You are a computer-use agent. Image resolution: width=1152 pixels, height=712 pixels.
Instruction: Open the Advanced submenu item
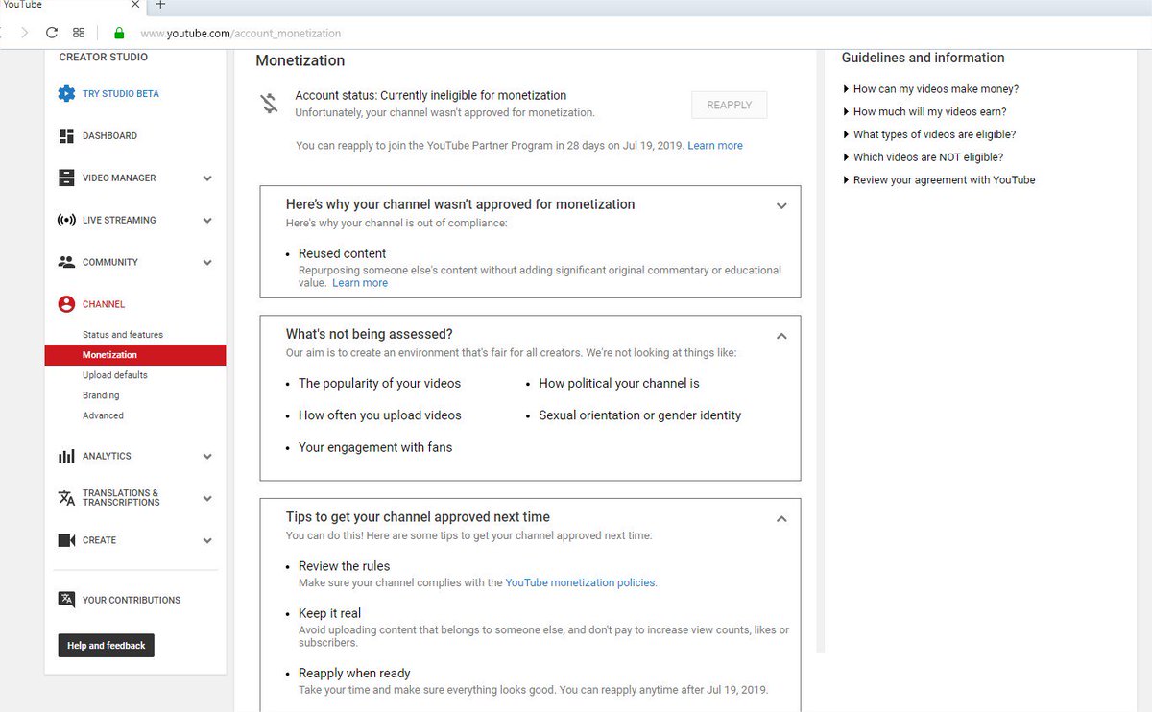point(103,415)
